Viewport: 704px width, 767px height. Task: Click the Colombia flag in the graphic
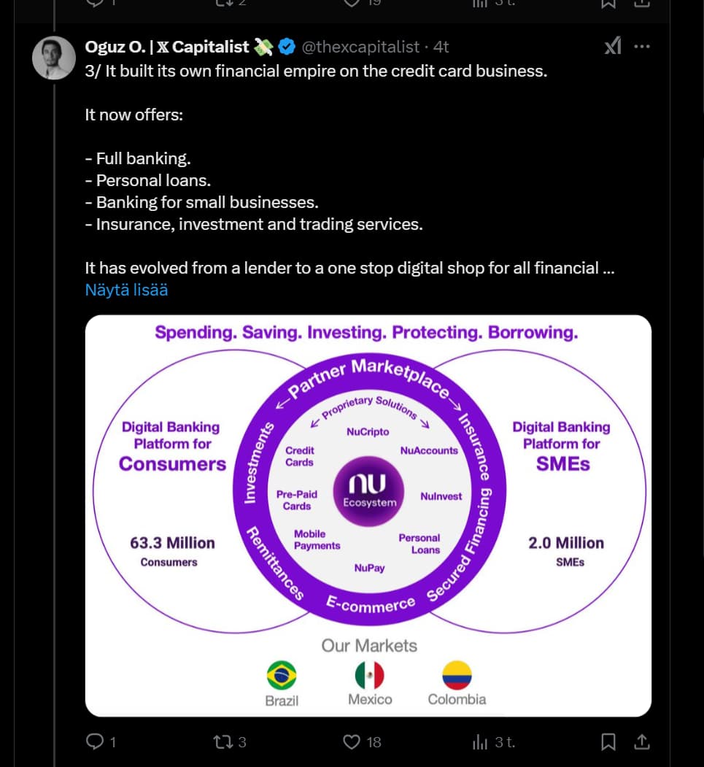click(x=457, y=675)
